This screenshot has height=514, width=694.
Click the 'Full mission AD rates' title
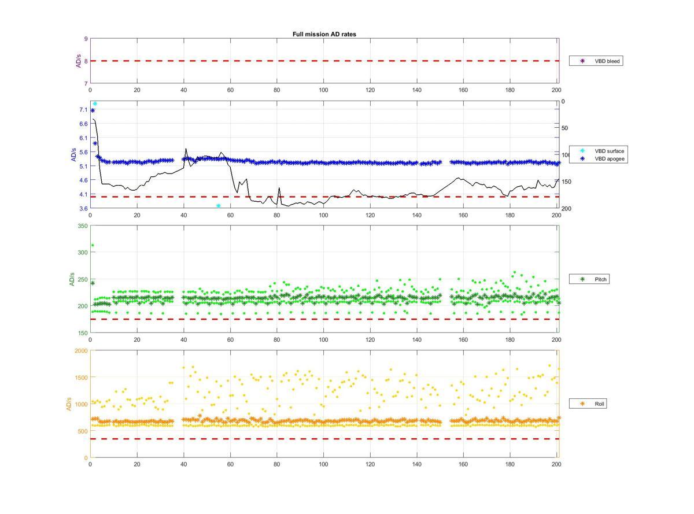point(324,34)
